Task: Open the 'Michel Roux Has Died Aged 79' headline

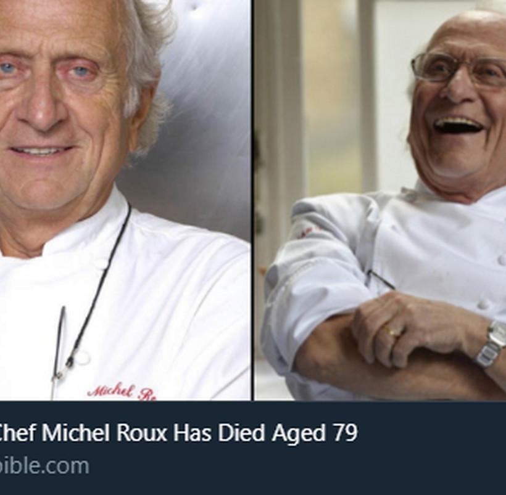Action: tap(178, 433)
